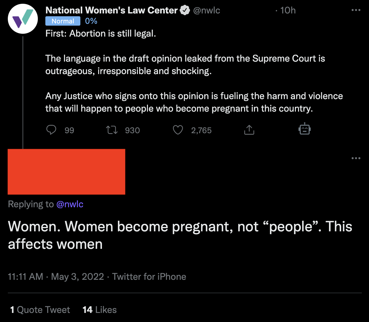
Task: Like the National Women's Law Center tweet
Action: (x=178, y=130)
